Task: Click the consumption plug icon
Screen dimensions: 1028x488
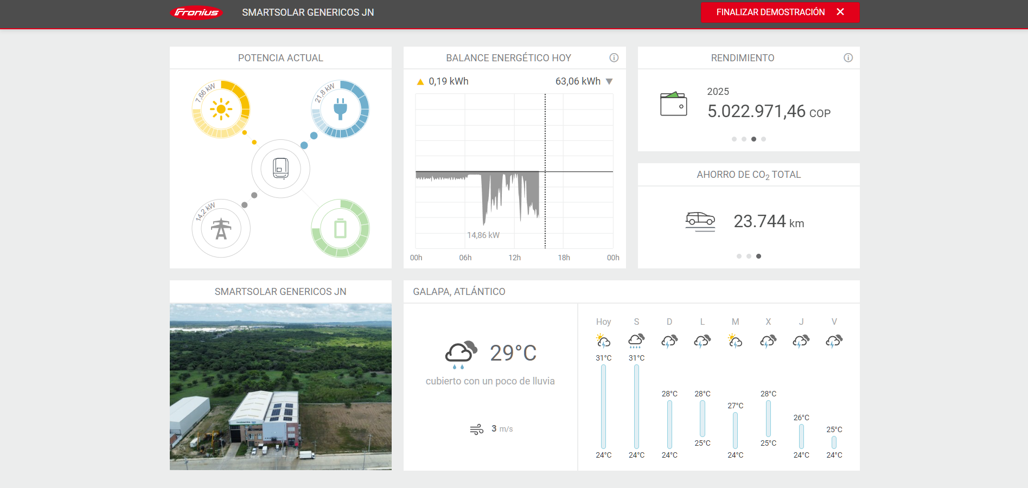Action: click(x=340, y=110)
